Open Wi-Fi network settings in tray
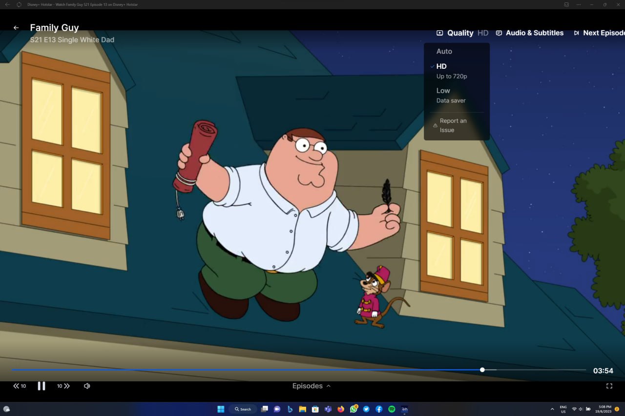 click(574, 409)
